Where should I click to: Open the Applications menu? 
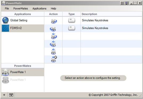(x=39, y=8)
